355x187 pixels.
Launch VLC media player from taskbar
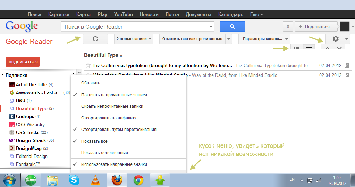tap(95, 180)
